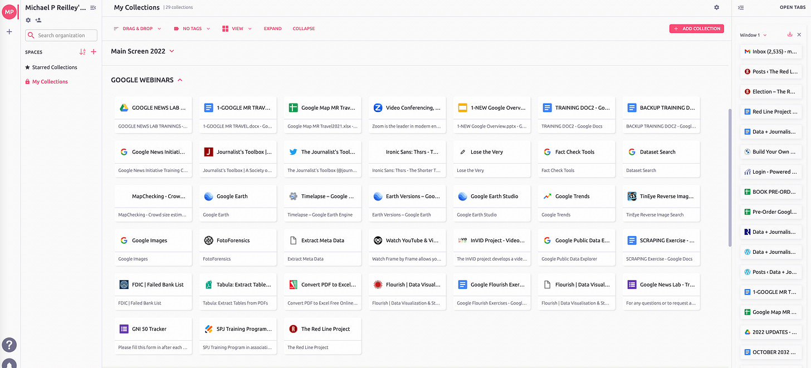Collapse the GOOGLE WEBINARS section chevron
Viewport: 811px width, 368px height.
[x=179, y=80]
